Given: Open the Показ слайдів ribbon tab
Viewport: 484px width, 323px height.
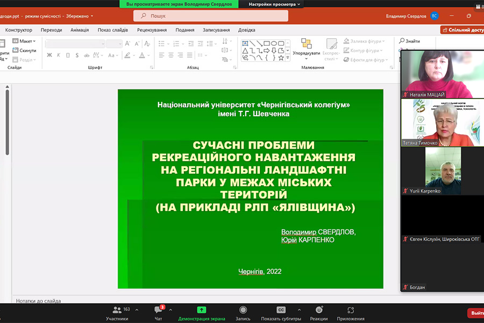Looking at the screenshot, I should (113, 30).
